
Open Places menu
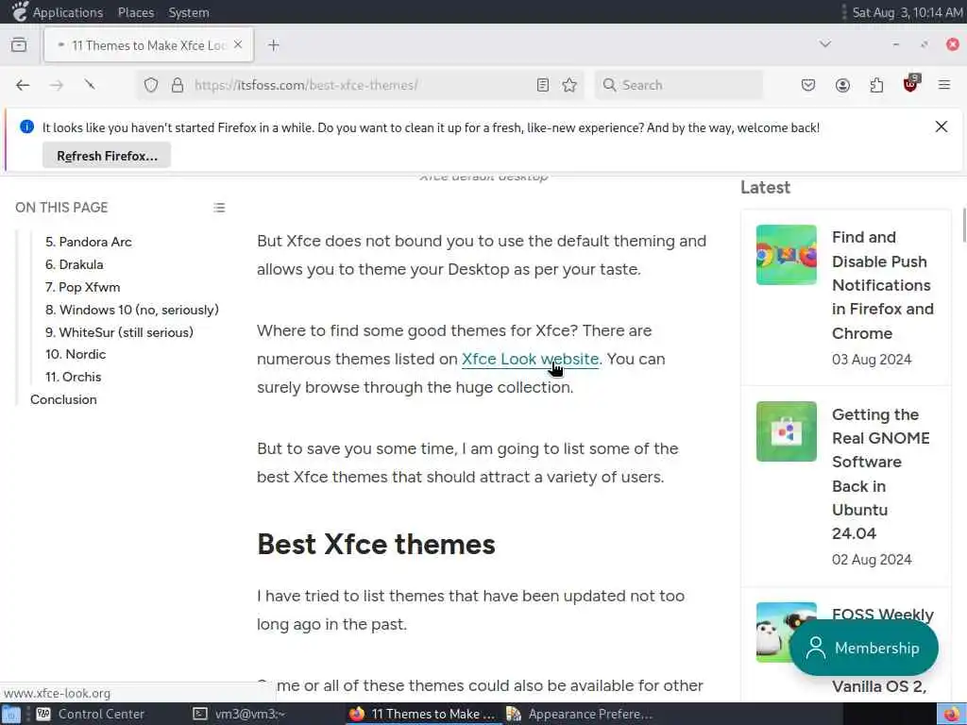[x=136, y=12]
